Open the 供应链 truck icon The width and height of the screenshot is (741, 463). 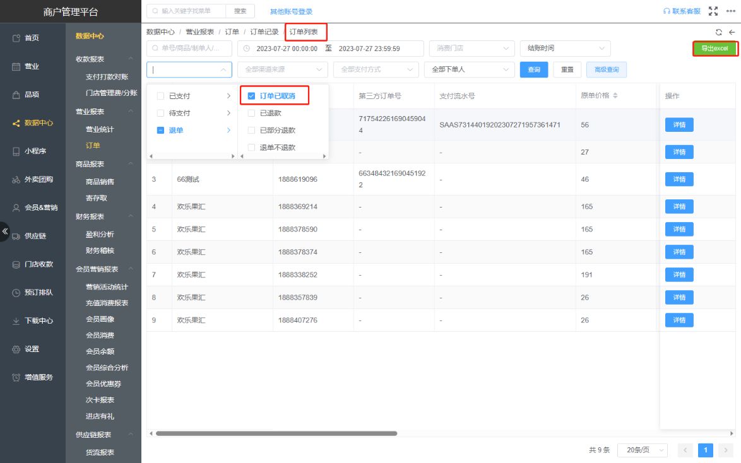tap(16, 236)
